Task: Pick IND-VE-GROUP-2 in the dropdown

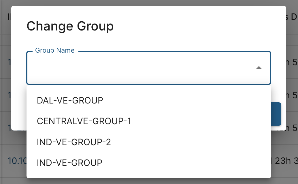Action: point(74,142)
